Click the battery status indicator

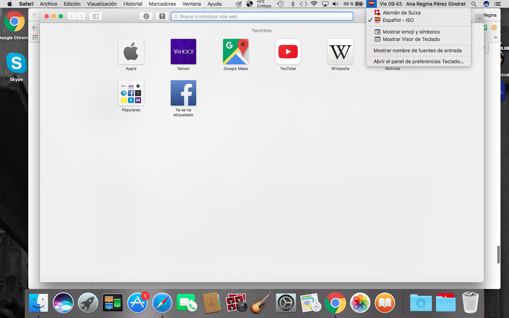coord(353,4)
